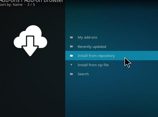Click the small square icon beside Install from zip file
Screen dimensions: 158x117
71,65
